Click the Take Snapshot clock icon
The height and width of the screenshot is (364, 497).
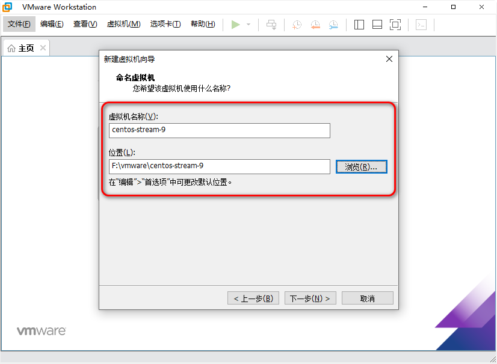297,25
